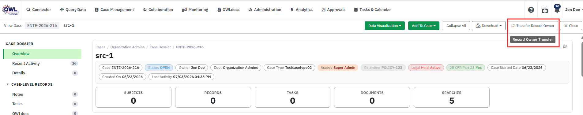Click the inbox download tray icon

point(545,10)
